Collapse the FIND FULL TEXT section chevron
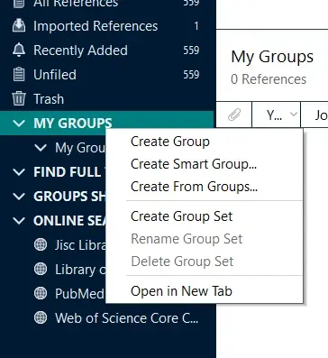Screen dimensions: 328x358 19,172
